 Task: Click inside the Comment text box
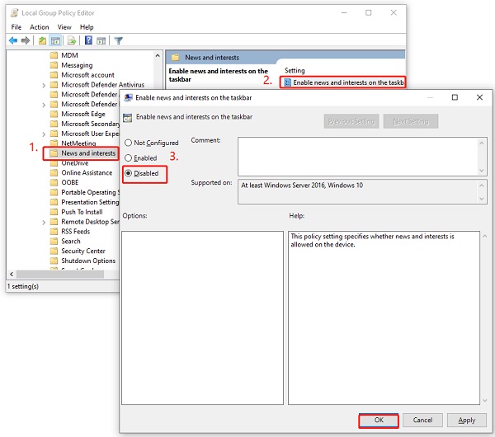(x=358, y=157)
